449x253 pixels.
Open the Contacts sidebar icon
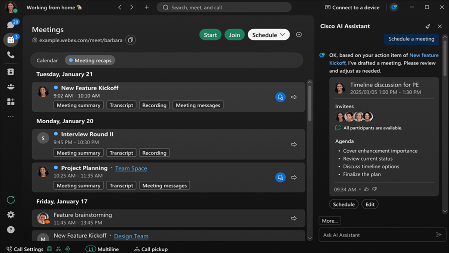(x=10, y=72)
